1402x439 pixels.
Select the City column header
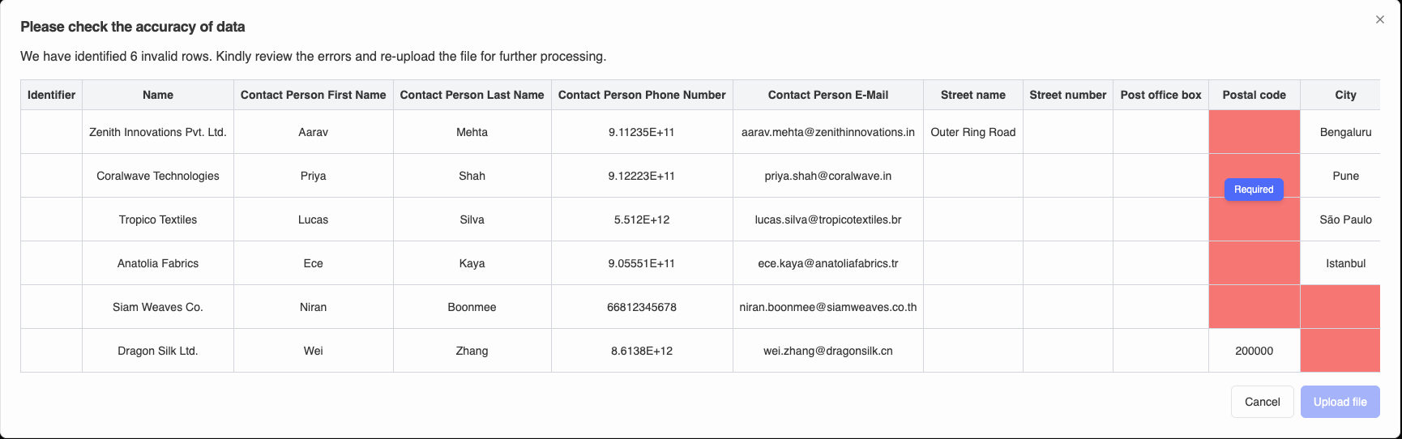click(x=1345, y=95)
